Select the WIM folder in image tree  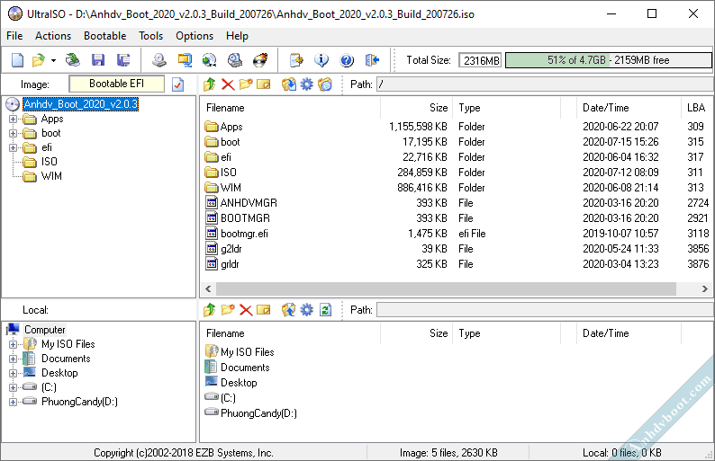(51, 176)
